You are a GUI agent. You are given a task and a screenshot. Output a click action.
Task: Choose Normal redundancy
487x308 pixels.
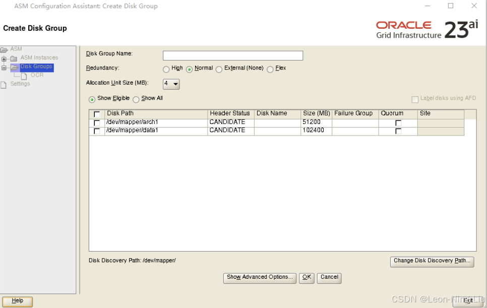189,69
